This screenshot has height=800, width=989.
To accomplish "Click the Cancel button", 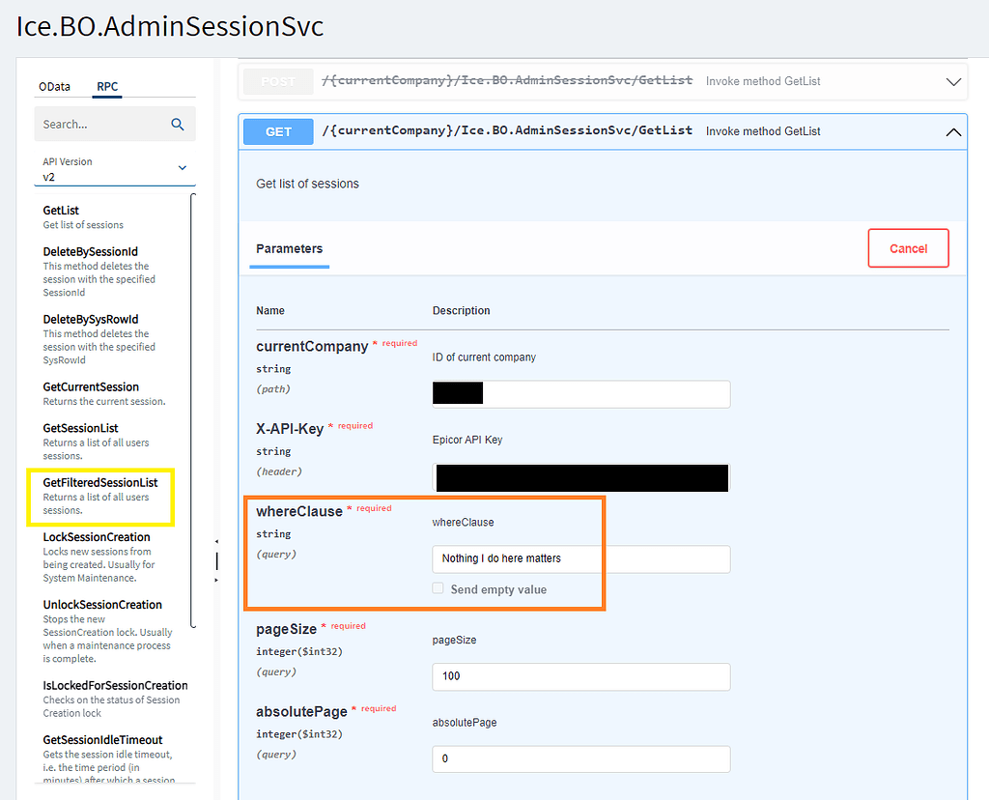I will [x=908, y=248].
